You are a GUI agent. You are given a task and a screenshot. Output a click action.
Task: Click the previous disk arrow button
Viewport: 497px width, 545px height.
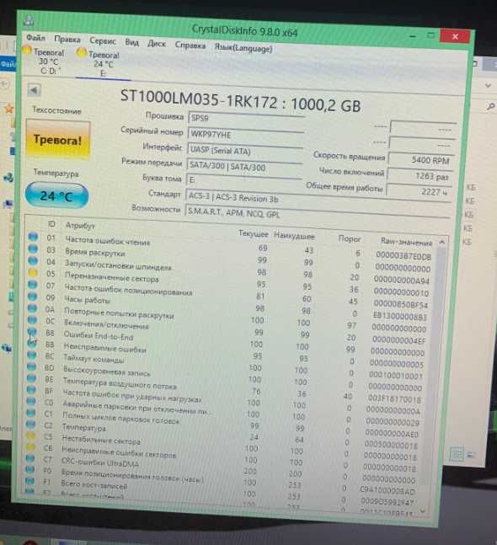34,90
